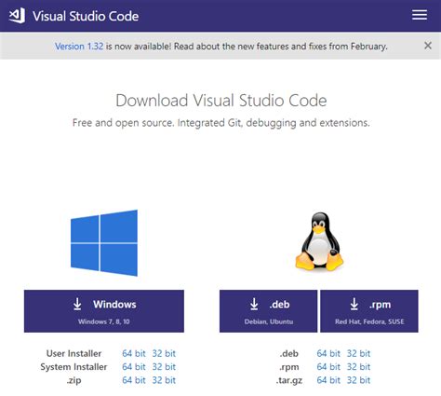
Task: Download the .deb package button
Action: 268,311
